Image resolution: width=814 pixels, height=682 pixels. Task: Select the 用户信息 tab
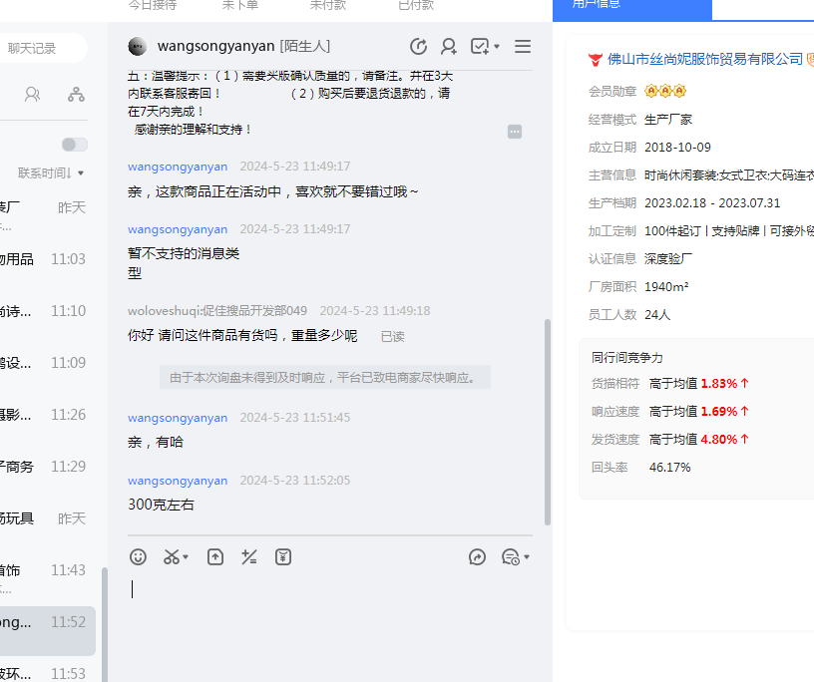coord(632,6)
